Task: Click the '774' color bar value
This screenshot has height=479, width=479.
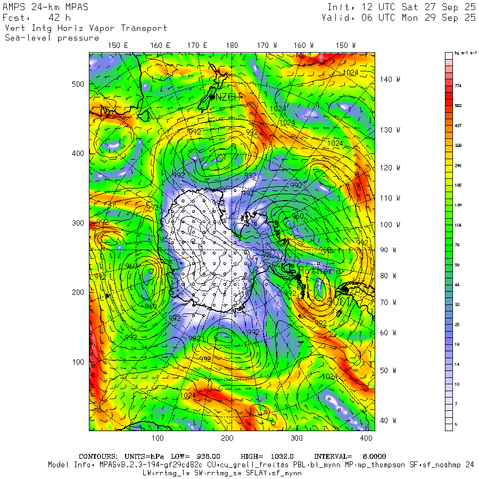Action: tap(458, 86)
